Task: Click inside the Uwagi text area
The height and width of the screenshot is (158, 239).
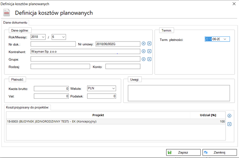Action: (x=179, y=93)
